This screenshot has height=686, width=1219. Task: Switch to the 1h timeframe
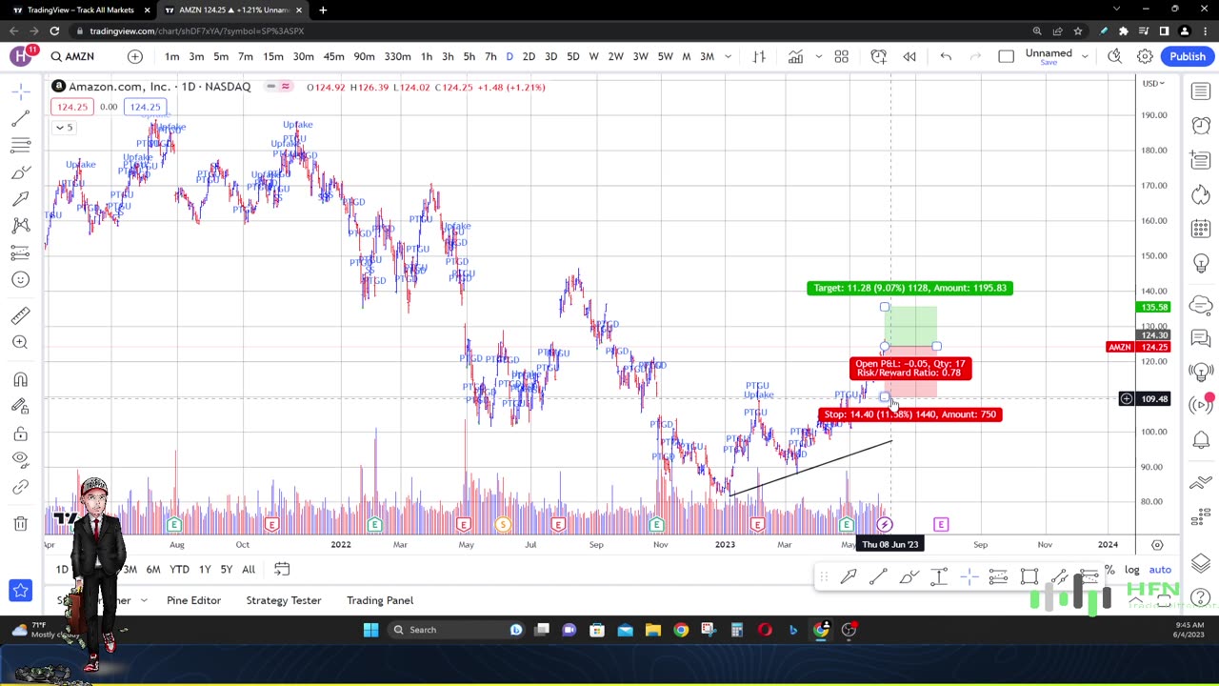pyautogui.click(x=427, y=56)
